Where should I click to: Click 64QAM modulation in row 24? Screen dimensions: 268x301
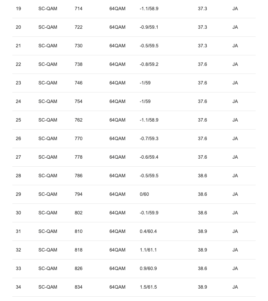point(117,102)
